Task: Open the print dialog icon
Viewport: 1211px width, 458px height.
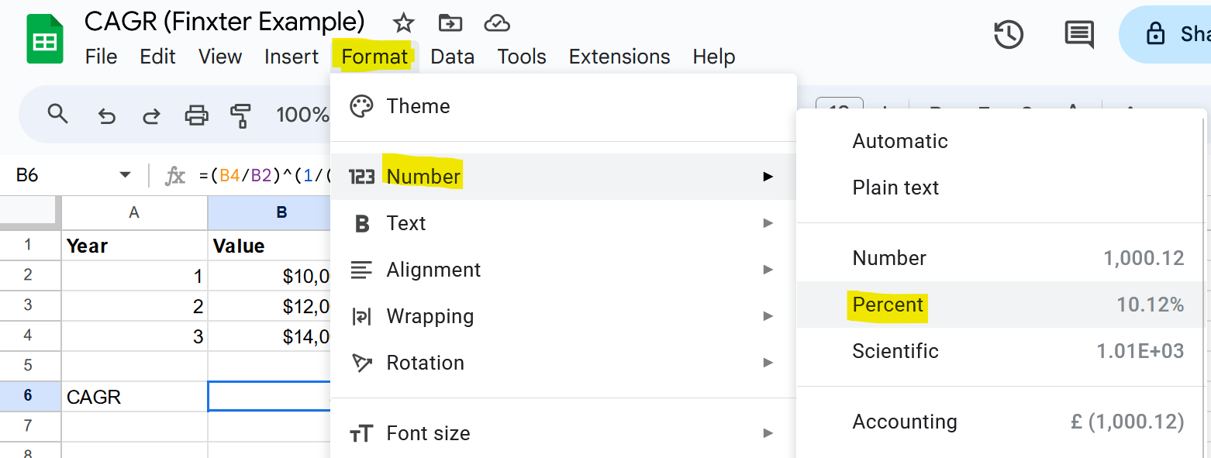Action: pos(196,115)
